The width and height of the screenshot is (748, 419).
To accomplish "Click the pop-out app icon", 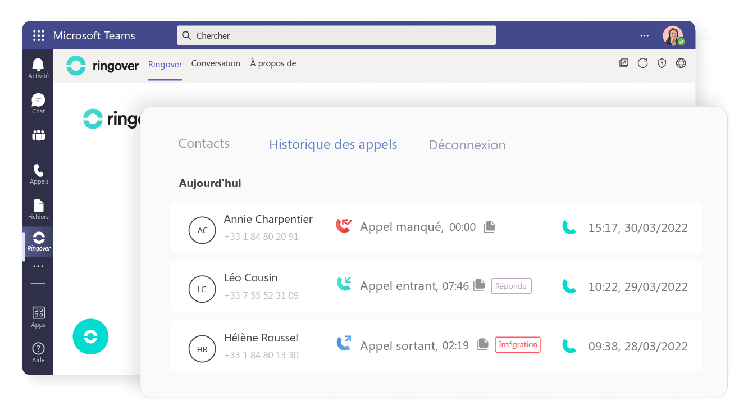I will [623, 63].
